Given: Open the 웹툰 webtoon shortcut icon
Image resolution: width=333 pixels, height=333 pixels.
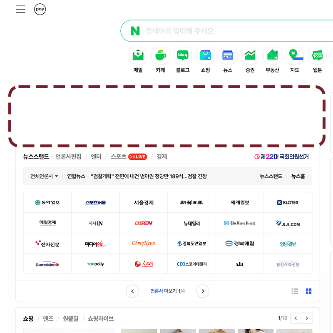Looking at the screenshot, I should [317, 55].
